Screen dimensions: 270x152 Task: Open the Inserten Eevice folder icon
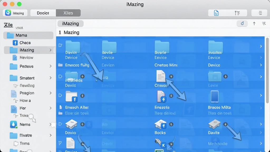tap(216, 47)
